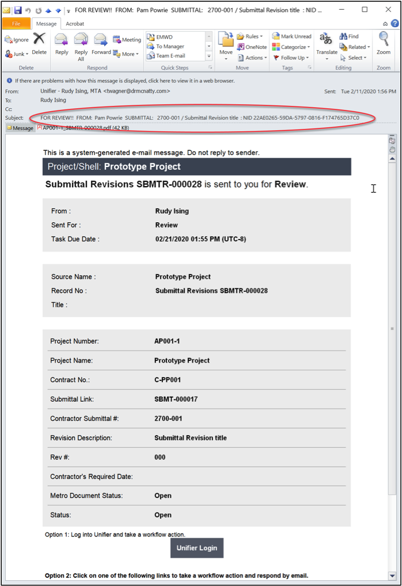Open the Select dropdown

[354, 58]
